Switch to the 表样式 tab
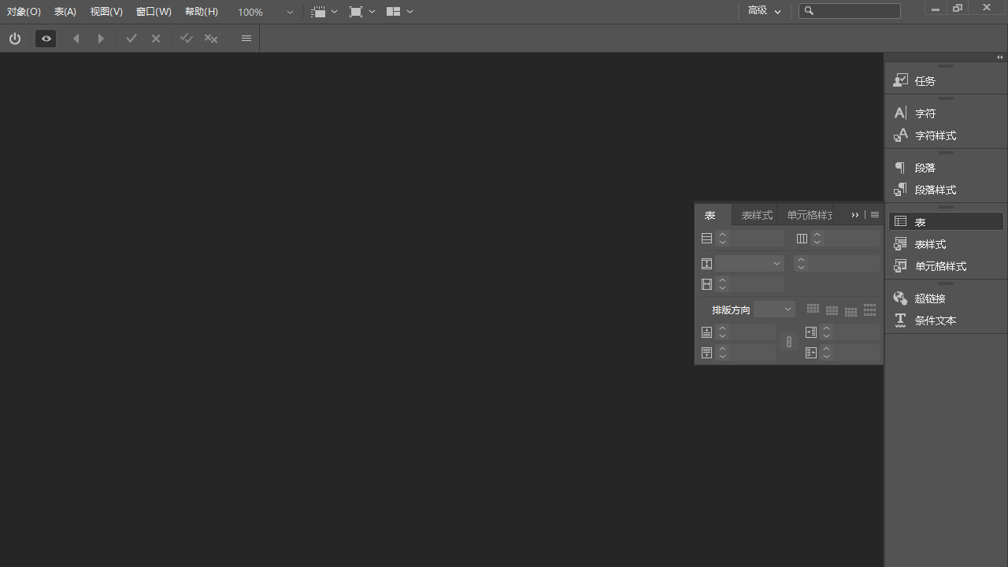The width and height of the screenshot is (1008, 567). point(756,214)
